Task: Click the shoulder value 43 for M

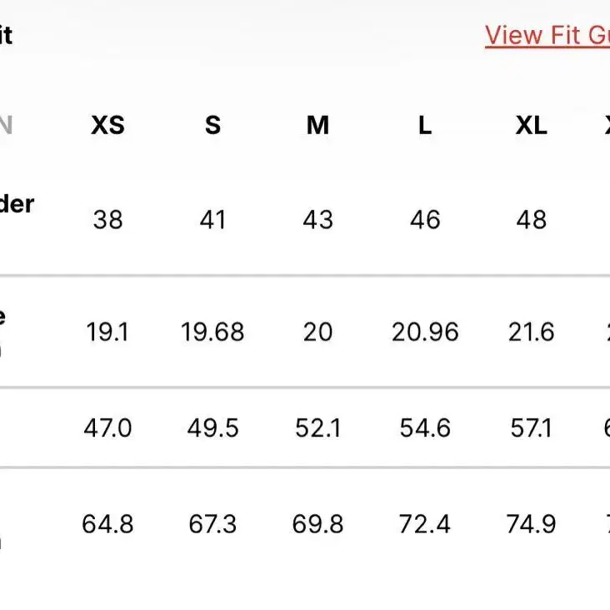Action: tap(317, 220)
